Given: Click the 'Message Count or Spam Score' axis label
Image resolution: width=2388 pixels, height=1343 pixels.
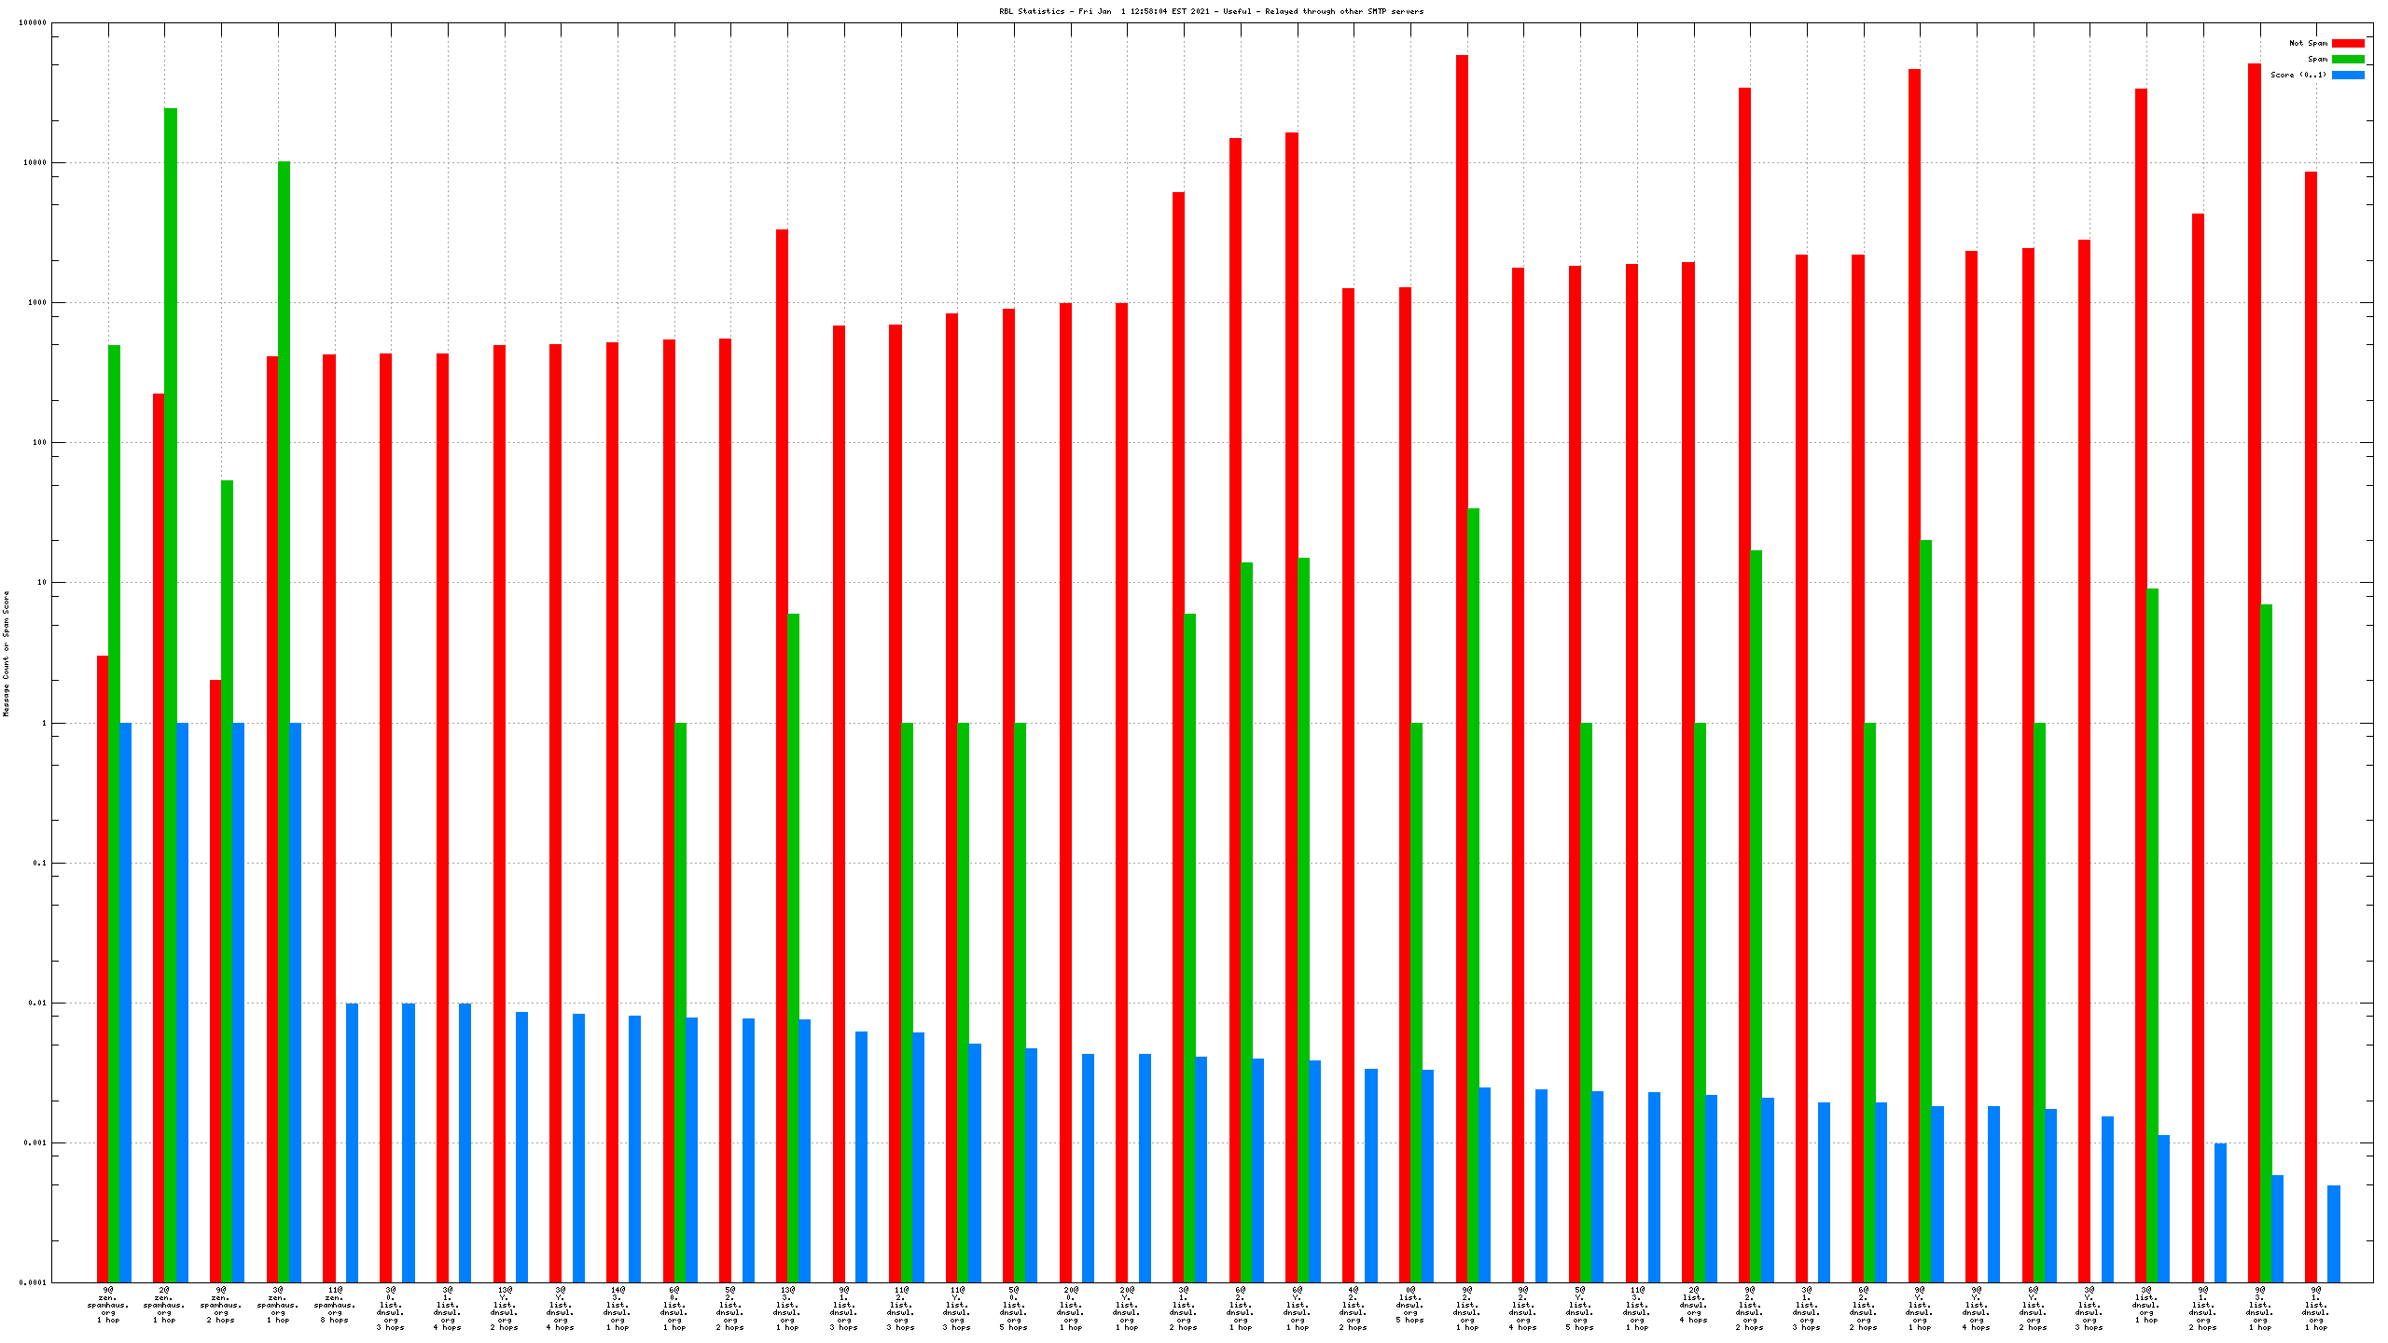Looking at the screenshot, I should tap(6, 653).
